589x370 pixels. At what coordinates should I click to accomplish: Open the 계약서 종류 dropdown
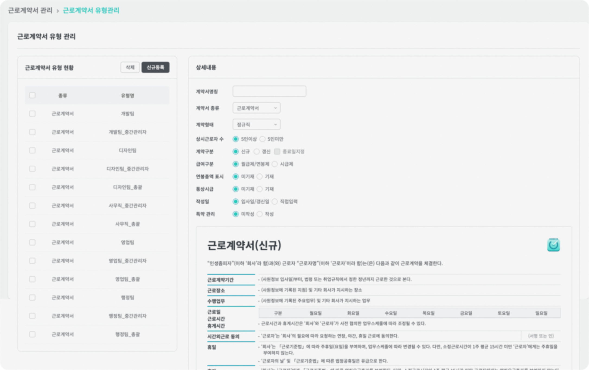tap(256, 108)
